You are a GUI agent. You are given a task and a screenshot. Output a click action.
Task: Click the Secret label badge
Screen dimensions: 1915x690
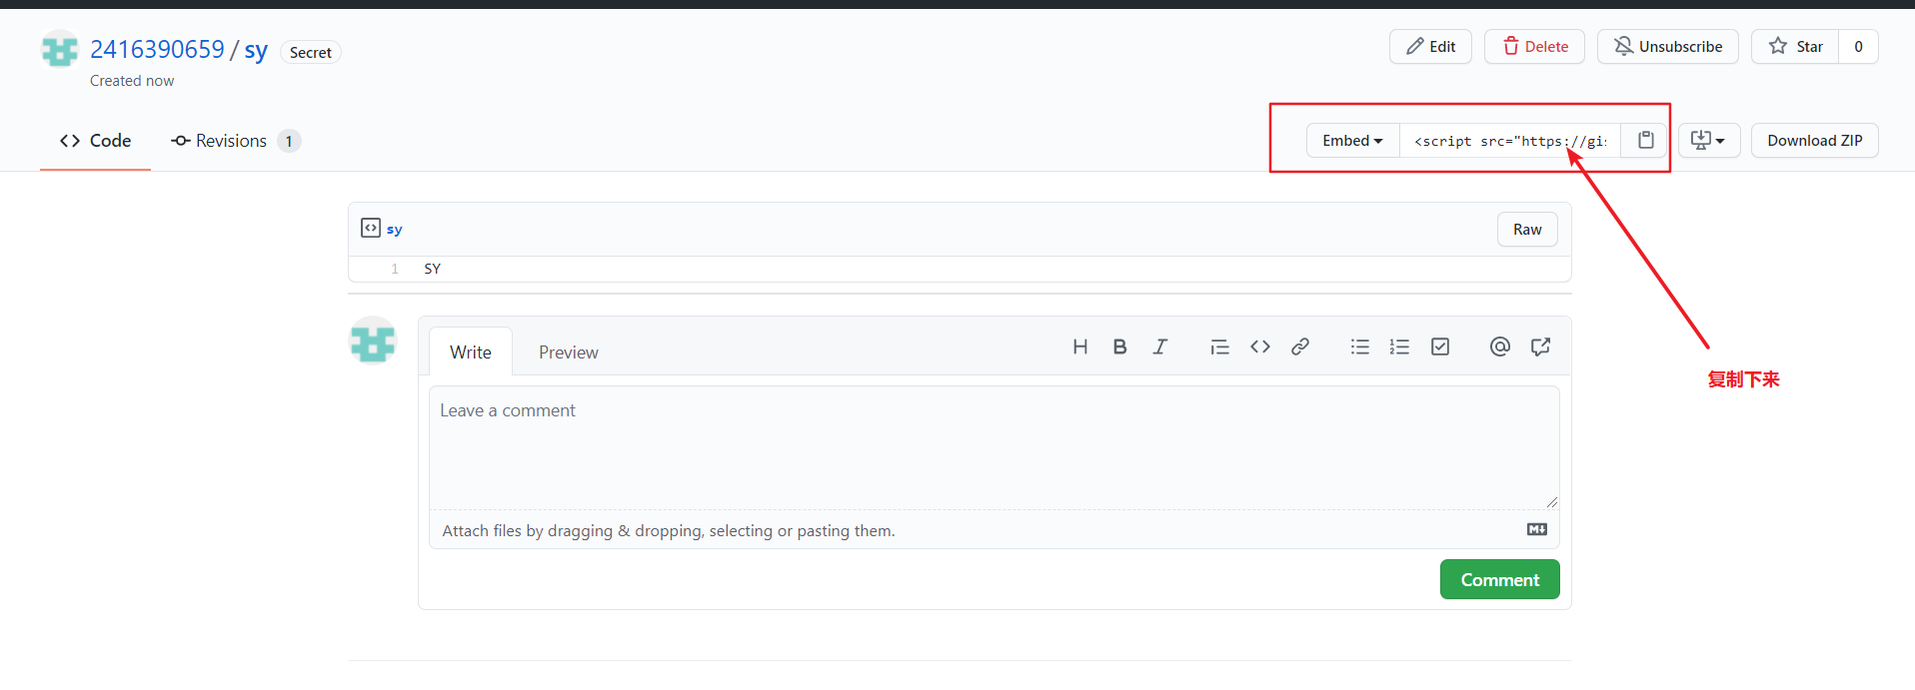coord(311,53)
